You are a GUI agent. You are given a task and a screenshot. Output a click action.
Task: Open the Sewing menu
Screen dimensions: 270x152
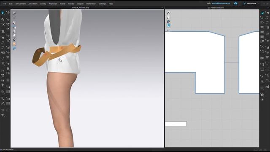click(x=43, y=4)
